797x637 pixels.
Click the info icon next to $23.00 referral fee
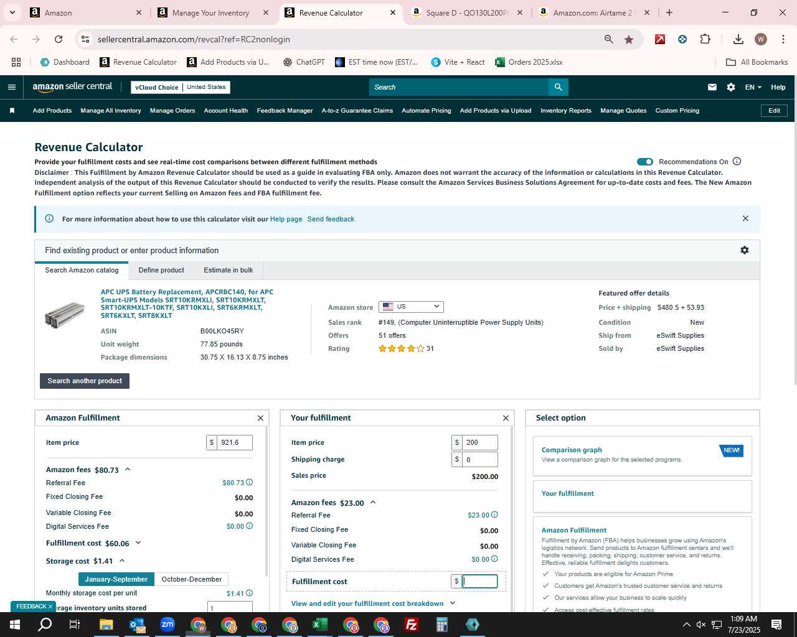(x=495, y=514)
